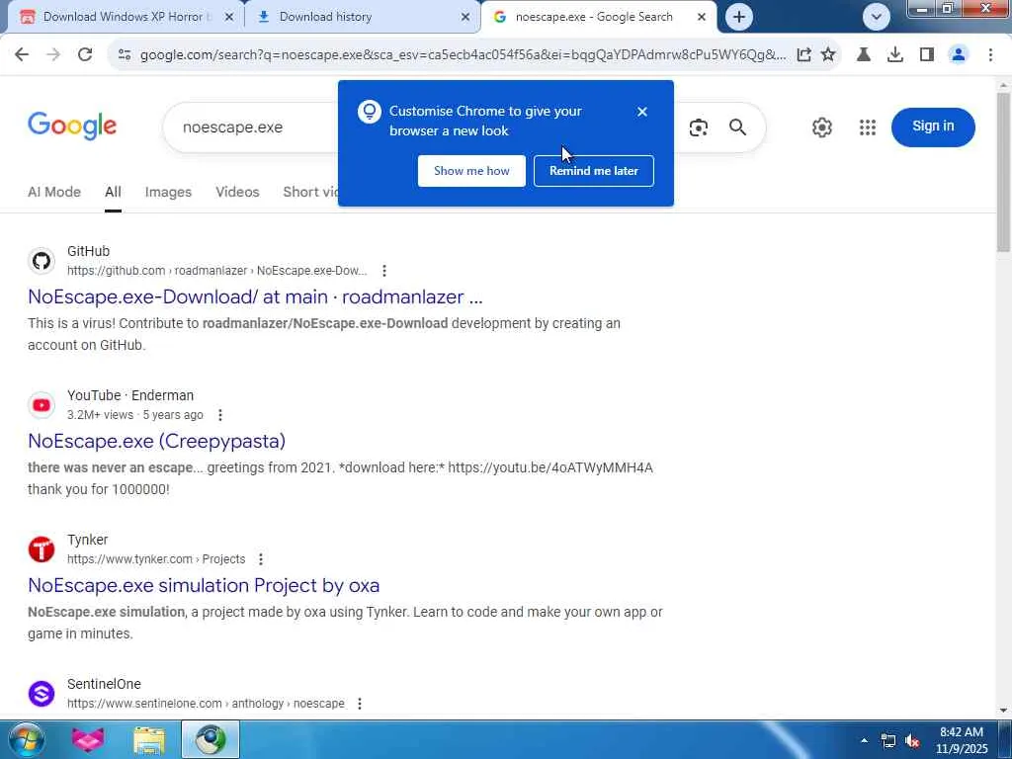Screen dimensions: 1012x759
Task: Open pink fox app in taskbar
Action: point(88,739)
